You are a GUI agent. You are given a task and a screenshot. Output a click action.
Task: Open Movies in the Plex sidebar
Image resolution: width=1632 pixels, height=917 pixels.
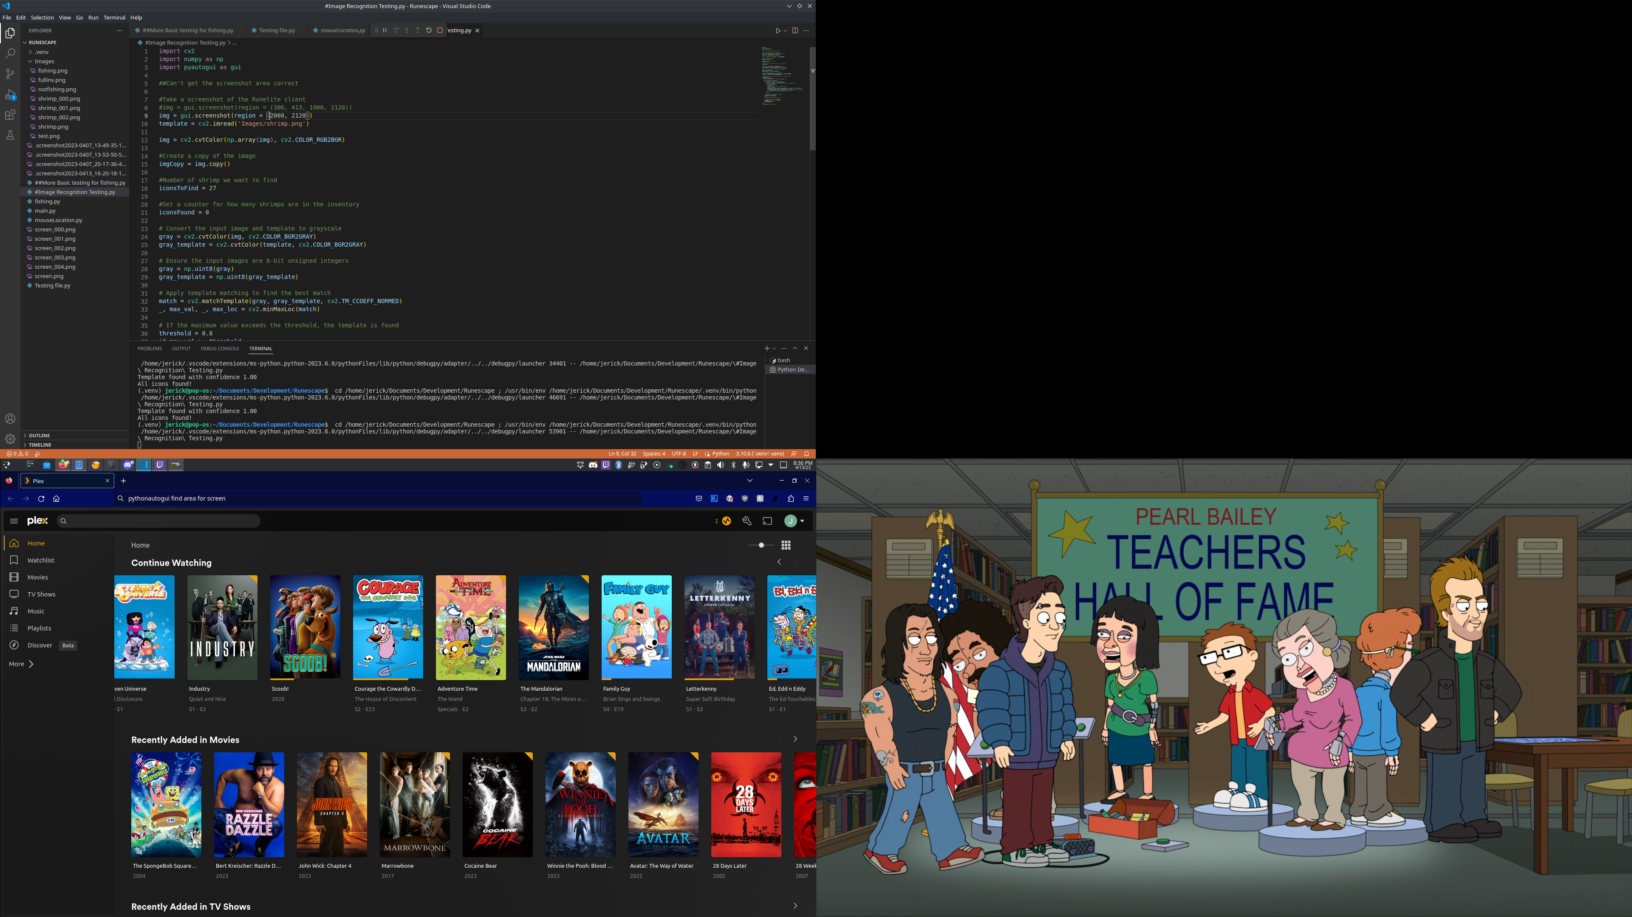tap(37, 577)
